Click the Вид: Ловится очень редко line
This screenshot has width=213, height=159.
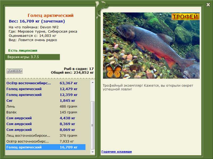click(x=33, y=40)
